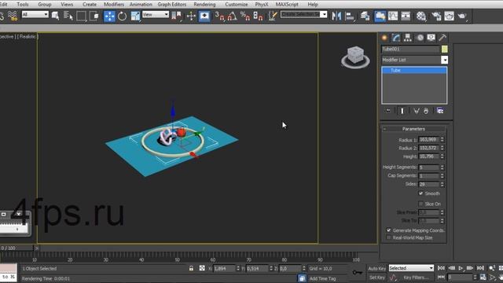Click the Edit Named Selection Sets icon

[x=273, y=16]
